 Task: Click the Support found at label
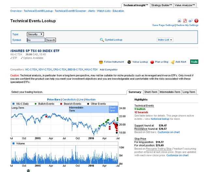click(x=144, y=125)
